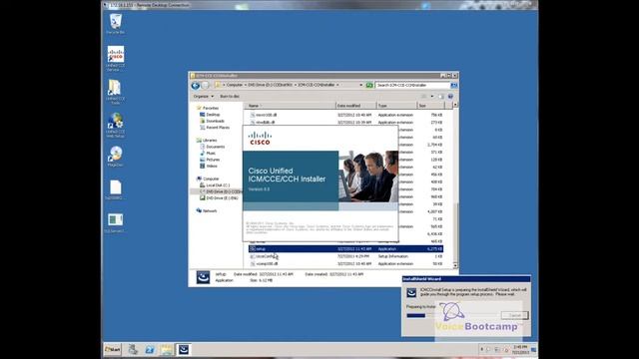Show hidden system tray icons

click(482, 349)
